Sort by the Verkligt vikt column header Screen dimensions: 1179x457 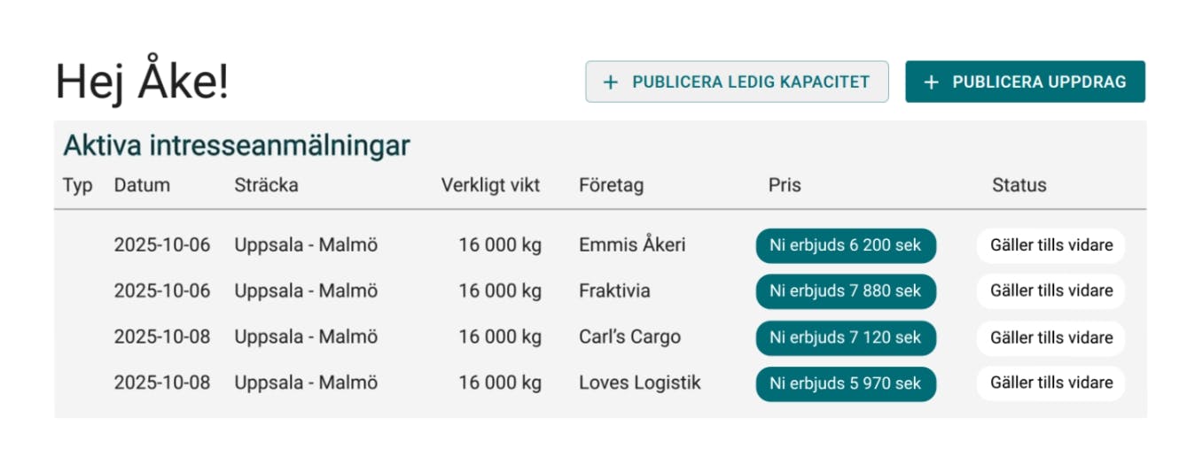point(490,186)
